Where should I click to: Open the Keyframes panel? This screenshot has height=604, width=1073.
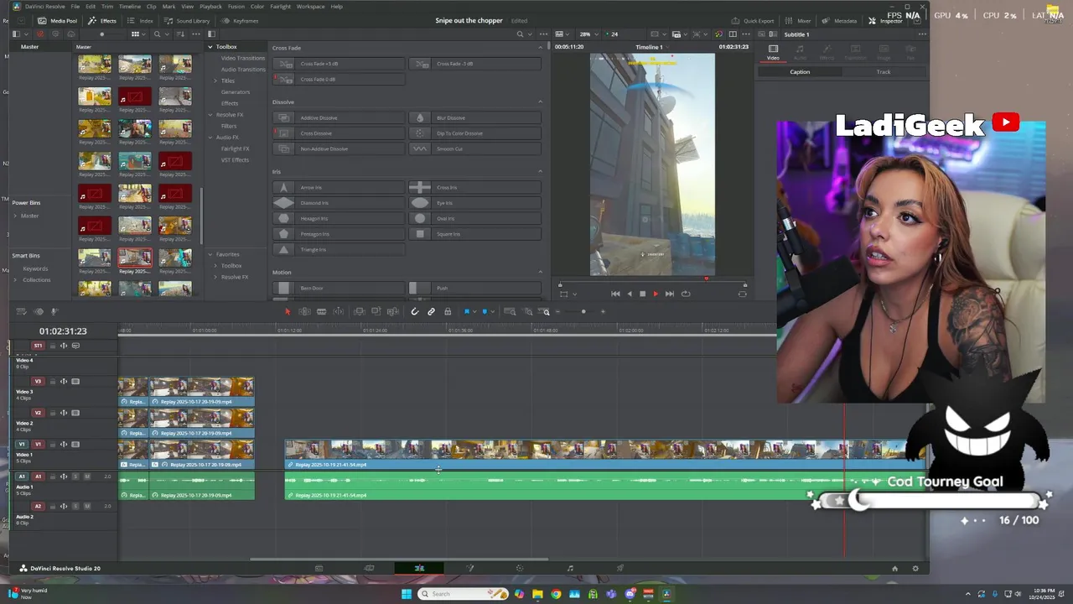pyautogui.click(x=241, y=20)
